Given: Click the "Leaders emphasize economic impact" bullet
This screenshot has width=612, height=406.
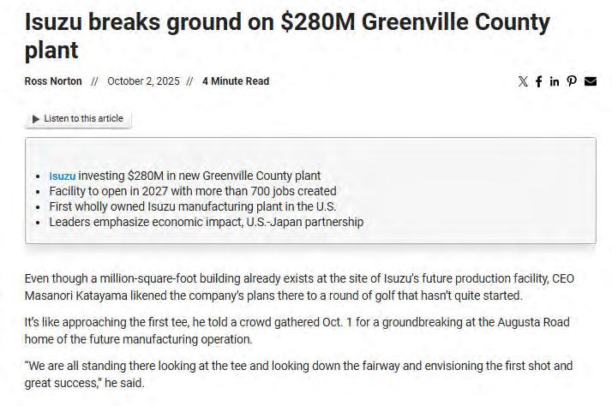Looking at the screenshot, I should (206, 222).
